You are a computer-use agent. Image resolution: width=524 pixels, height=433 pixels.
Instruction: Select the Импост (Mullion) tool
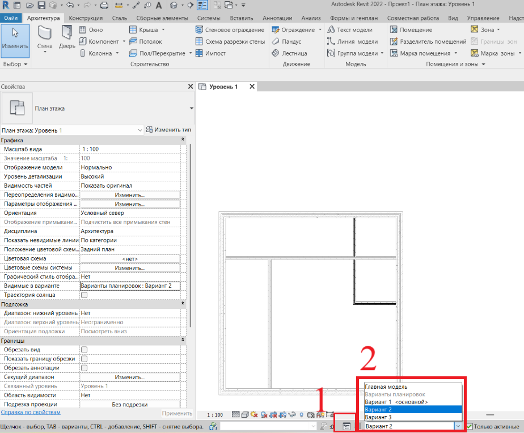(x=210, y=53)
